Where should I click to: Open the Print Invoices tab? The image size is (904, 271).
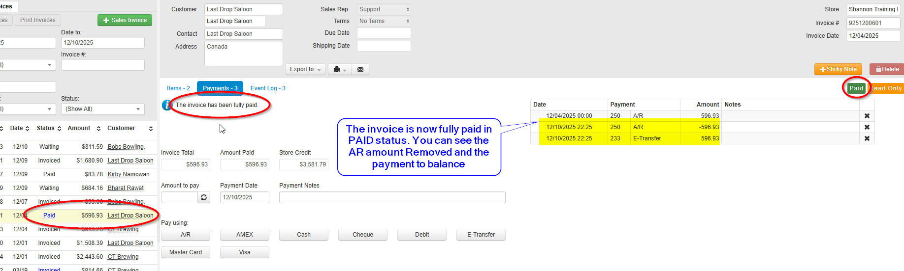38,20
